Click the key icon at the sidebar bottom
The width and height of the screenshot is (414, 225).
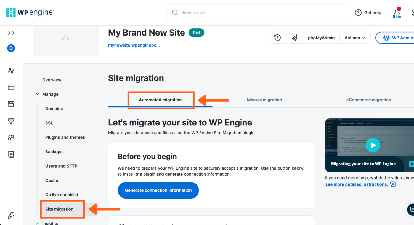(x=11, y=215)
